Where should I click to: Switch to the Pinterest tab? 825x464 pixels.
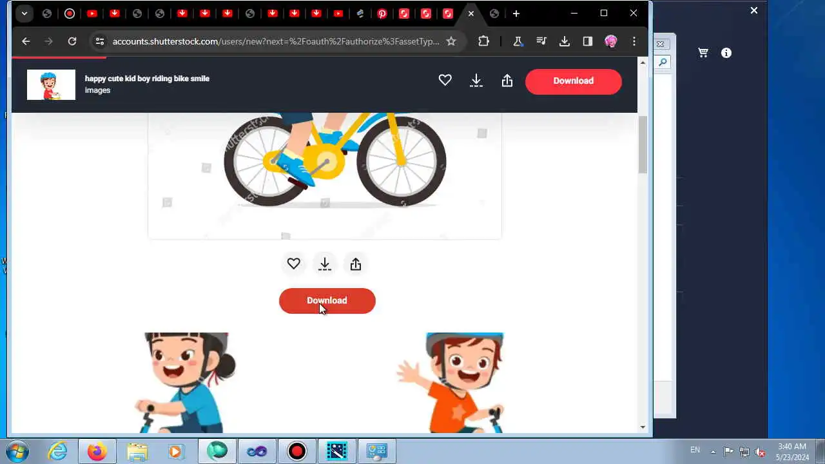click(x=382, y=14)
